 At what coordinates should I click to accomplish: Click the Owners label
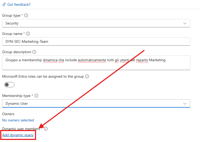tap(8, 114)
